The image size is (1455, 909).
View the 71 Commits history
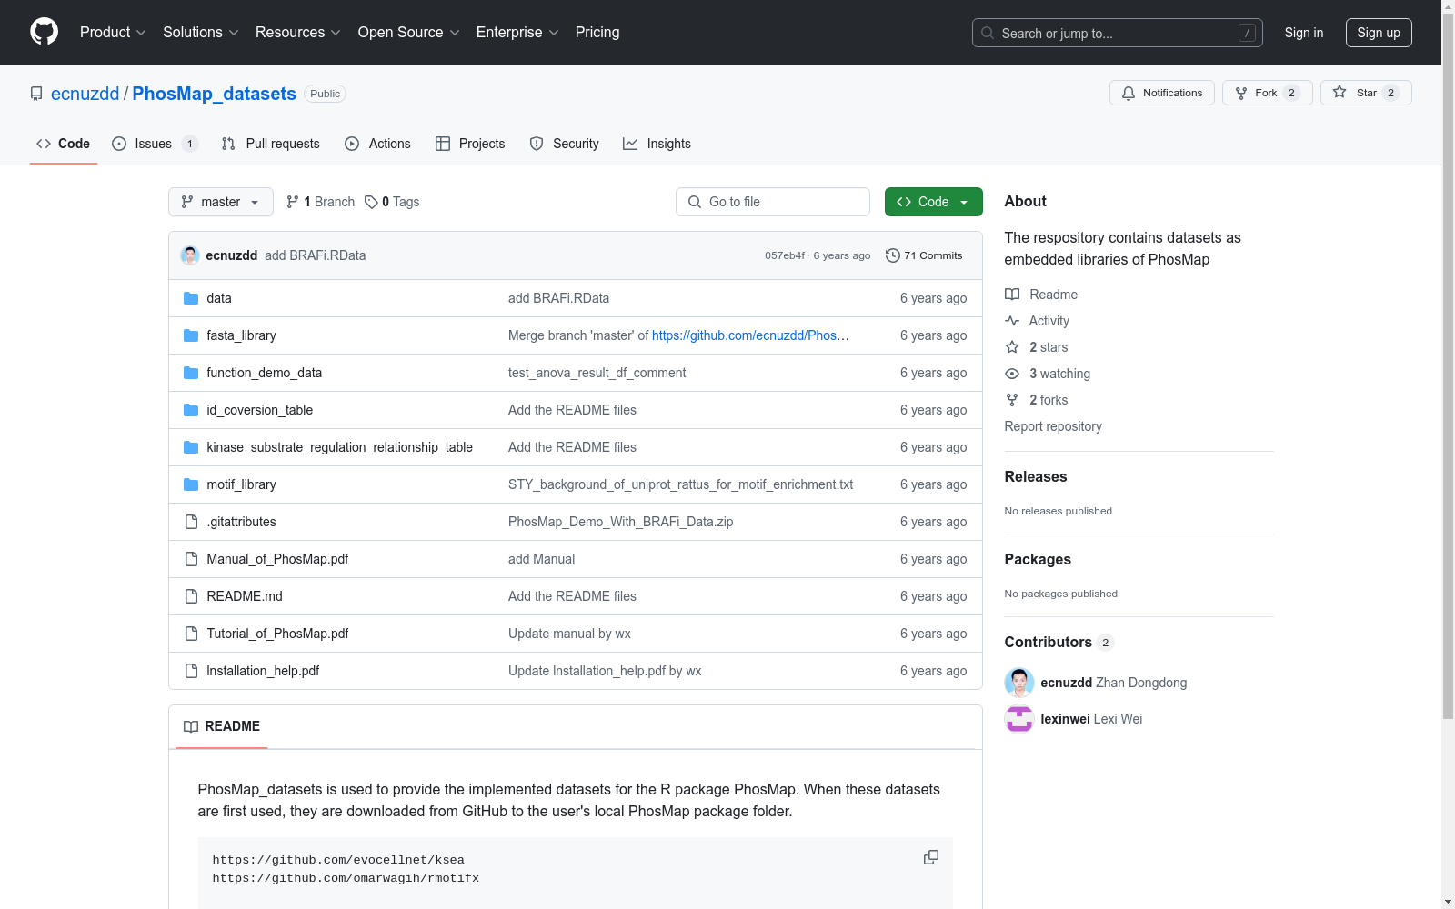click(924, 255)
